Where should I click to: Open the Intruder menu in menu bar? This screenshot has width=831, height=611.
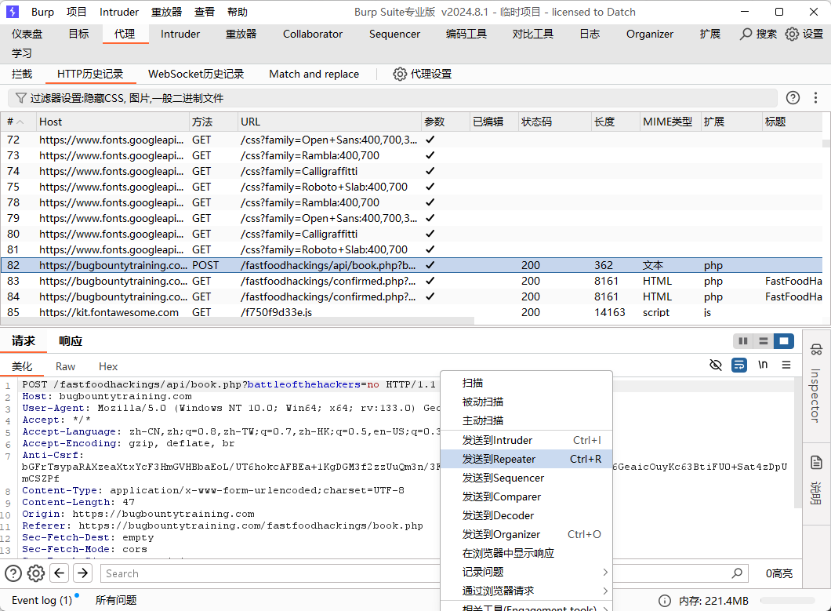point(118,12)
